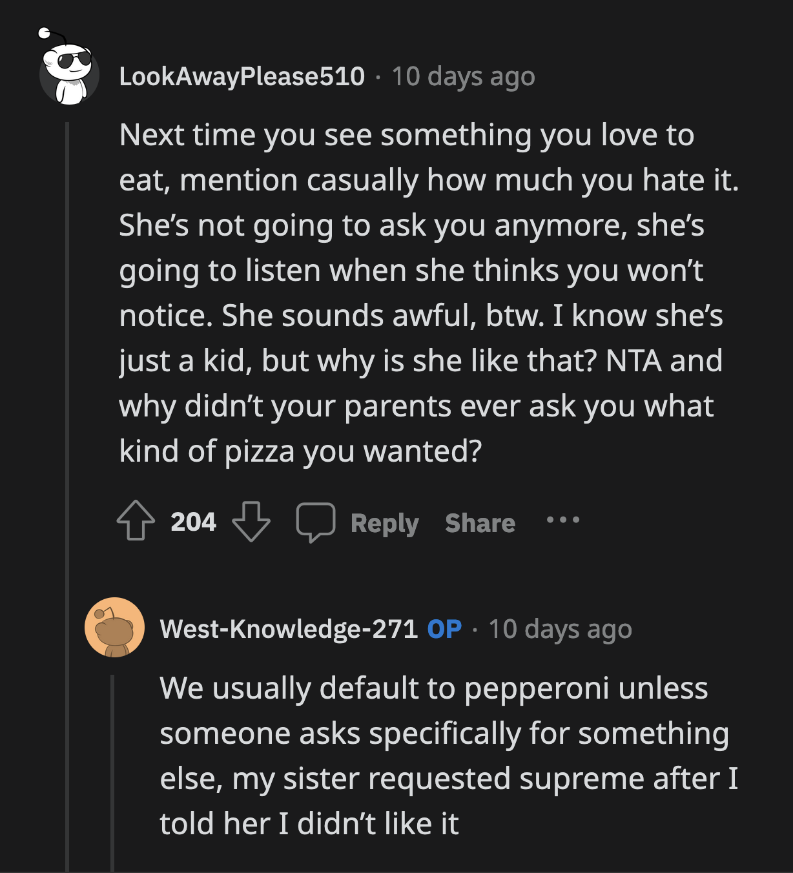This screenshot has height=873, width=793.
Task: Open LookAwayPlease510's profile
Action: [x=244, y=76]
